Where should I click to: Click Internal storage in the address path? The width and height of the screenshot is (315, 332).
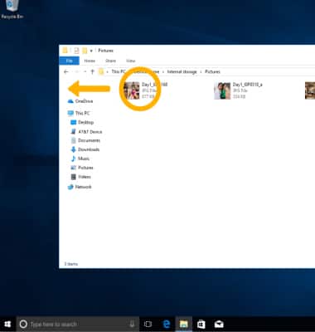pos(182,71)
